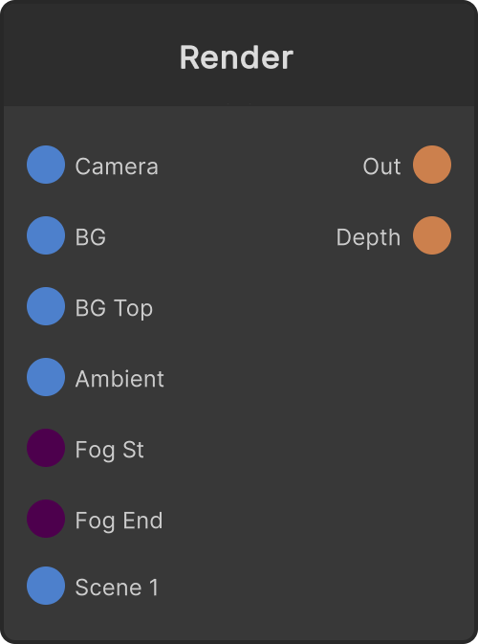The width and height of the screenshot is (478, 644).
Task: Click the Fog St text label
Action: pyautogui.click(x=109, y=450)
